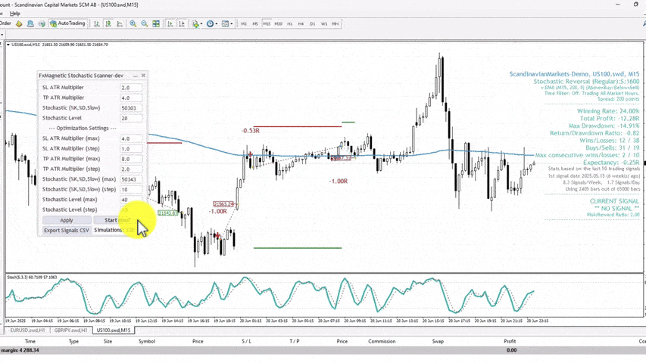The image size is (646, 363).
Task: Click the Time column header
Action: (x=30, y=341)
